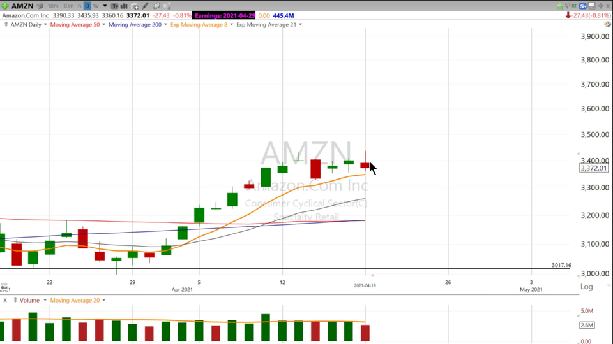Close the volume pane with X

5,300
